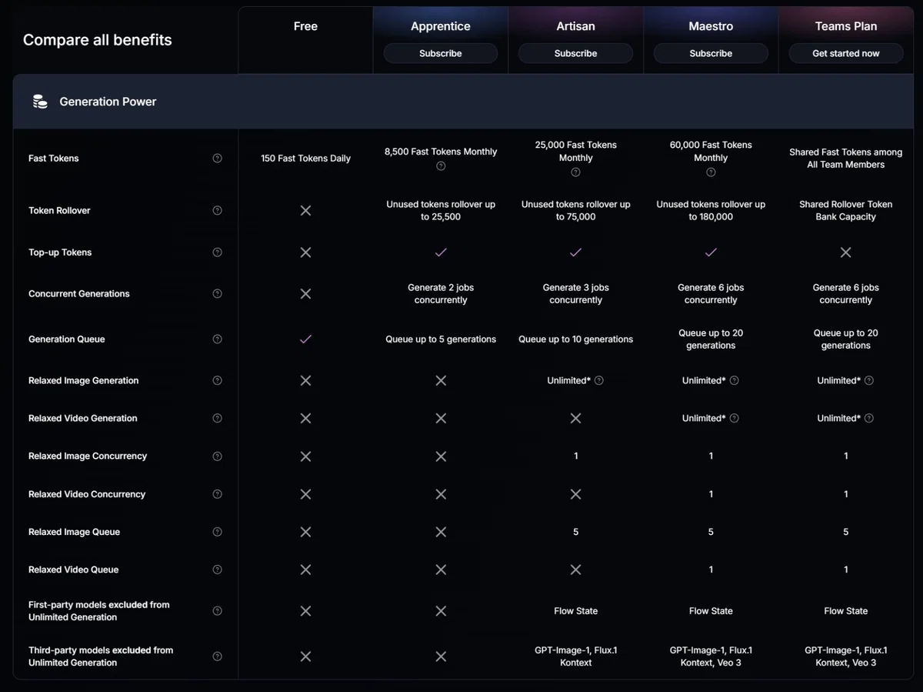923x692 pixels.
Task: Click help icon under 60,000 Fast Tokens Monthly
Action: 711,172
